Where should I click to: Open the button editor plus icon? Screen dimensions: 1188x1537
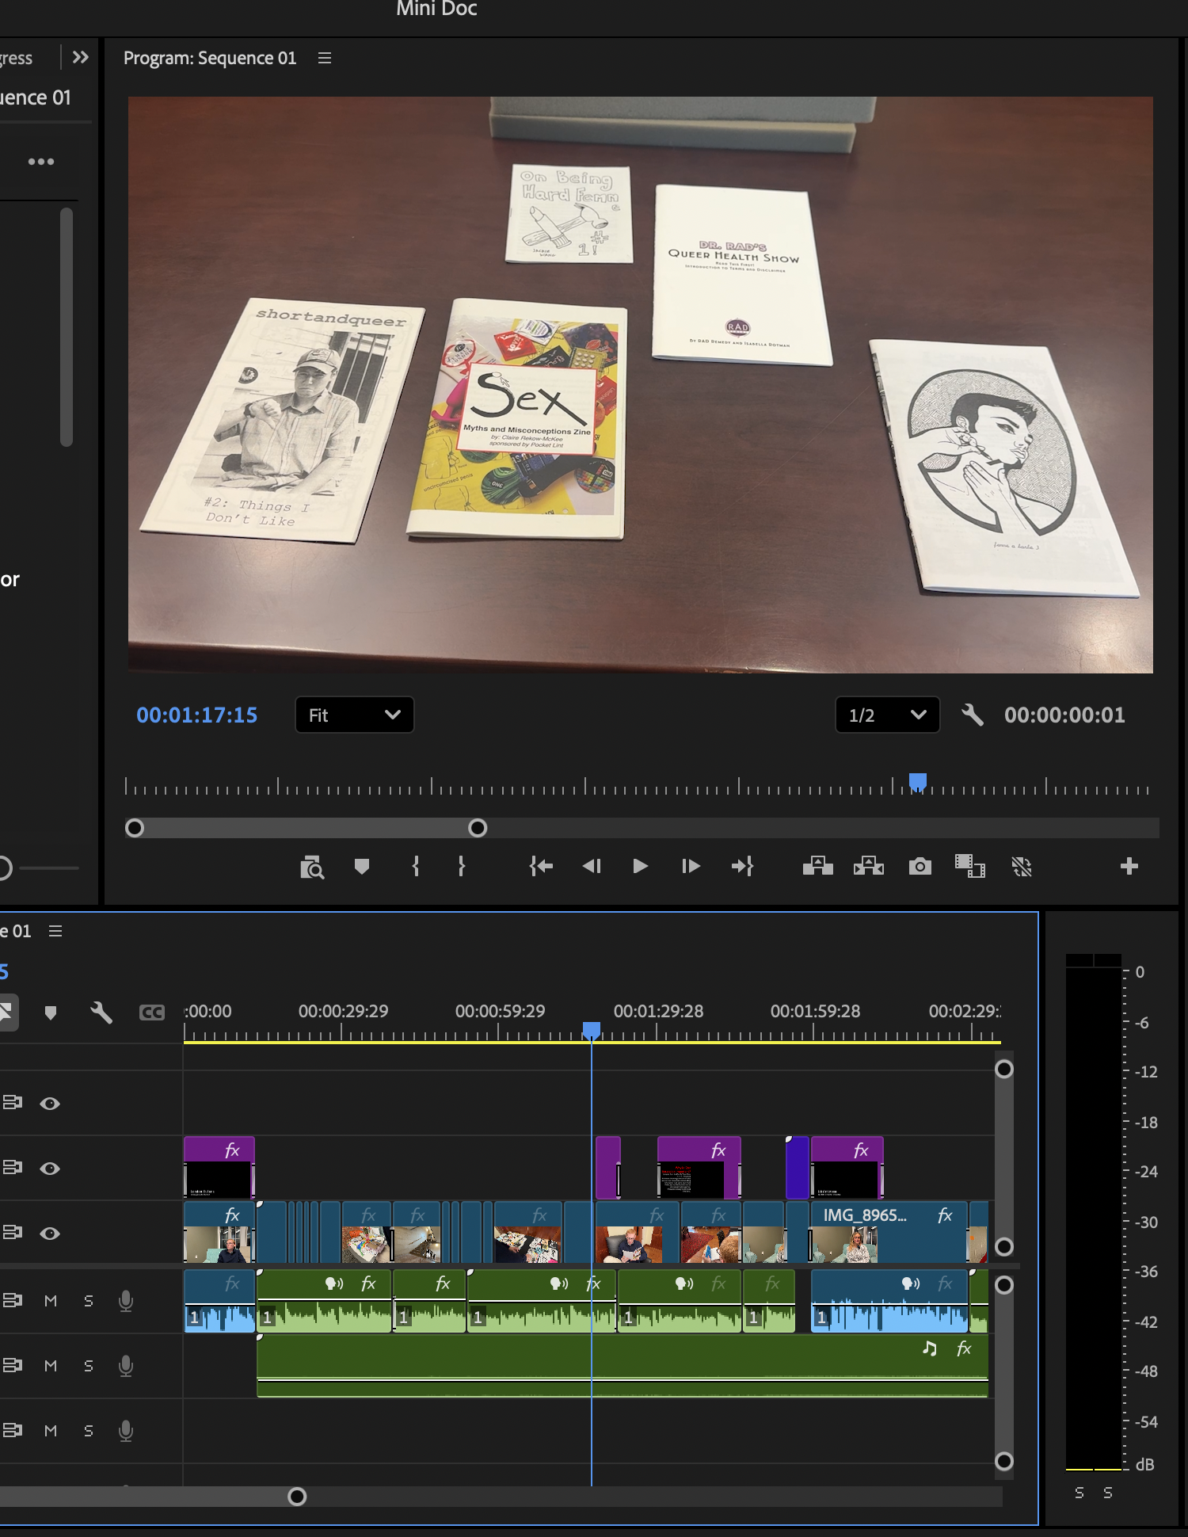1129,867
